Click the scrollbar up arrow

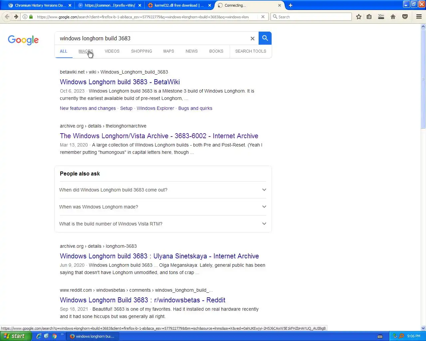click(423, 26)
